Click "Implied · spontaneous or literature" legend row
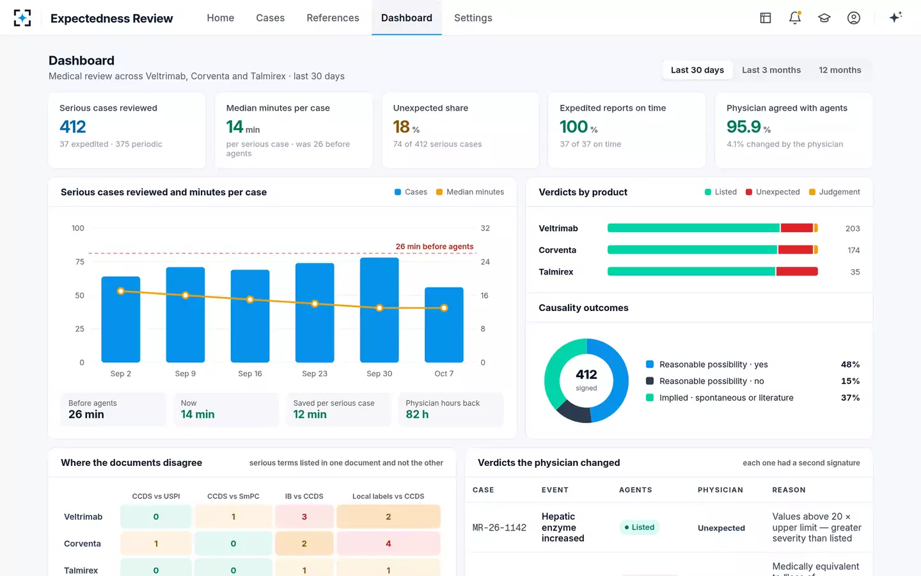The image size is (921, 576). (753, 397)
